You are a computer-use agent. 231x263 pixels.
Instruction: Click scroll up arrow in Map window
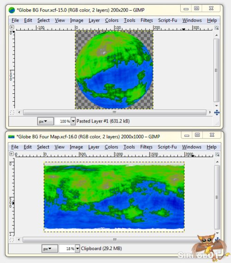pyautogui.click(x=217, y=162)
